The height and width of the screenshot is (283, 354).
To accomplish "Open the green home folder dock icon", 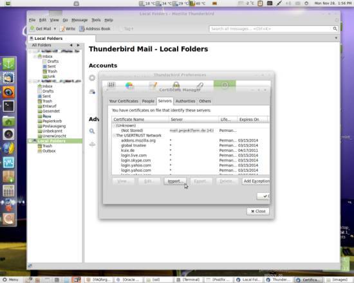I will click(8, 120).
